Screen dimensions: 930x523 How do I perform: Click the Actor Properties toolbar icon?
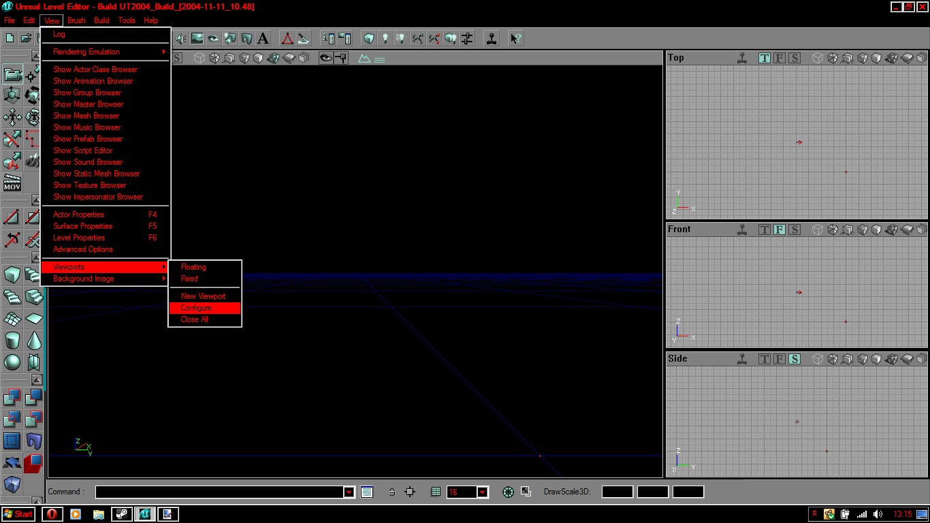tap(328, 39)
